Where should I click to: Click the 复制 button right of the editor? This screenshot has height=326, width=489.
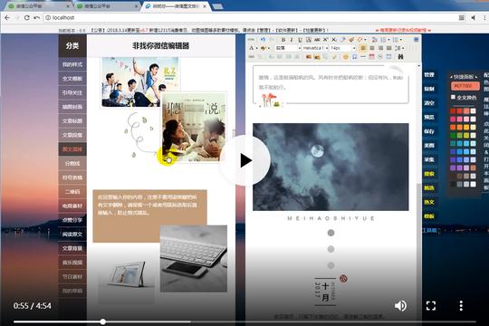click(x=429, y=89)
